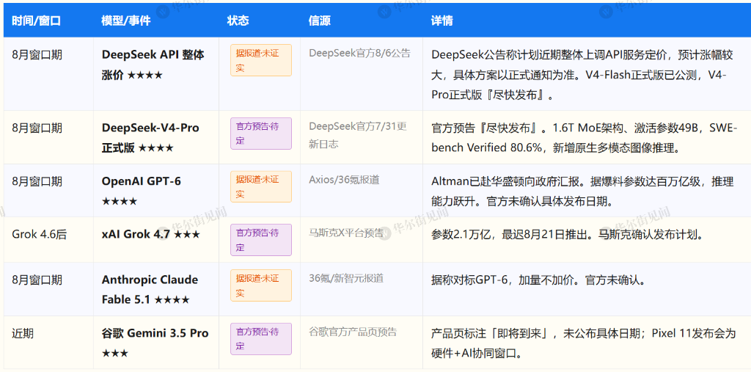Click source text 马斯克X平台预告
Image resolution: width=751 pixels, height=372 pixels.
pos(346,233)
